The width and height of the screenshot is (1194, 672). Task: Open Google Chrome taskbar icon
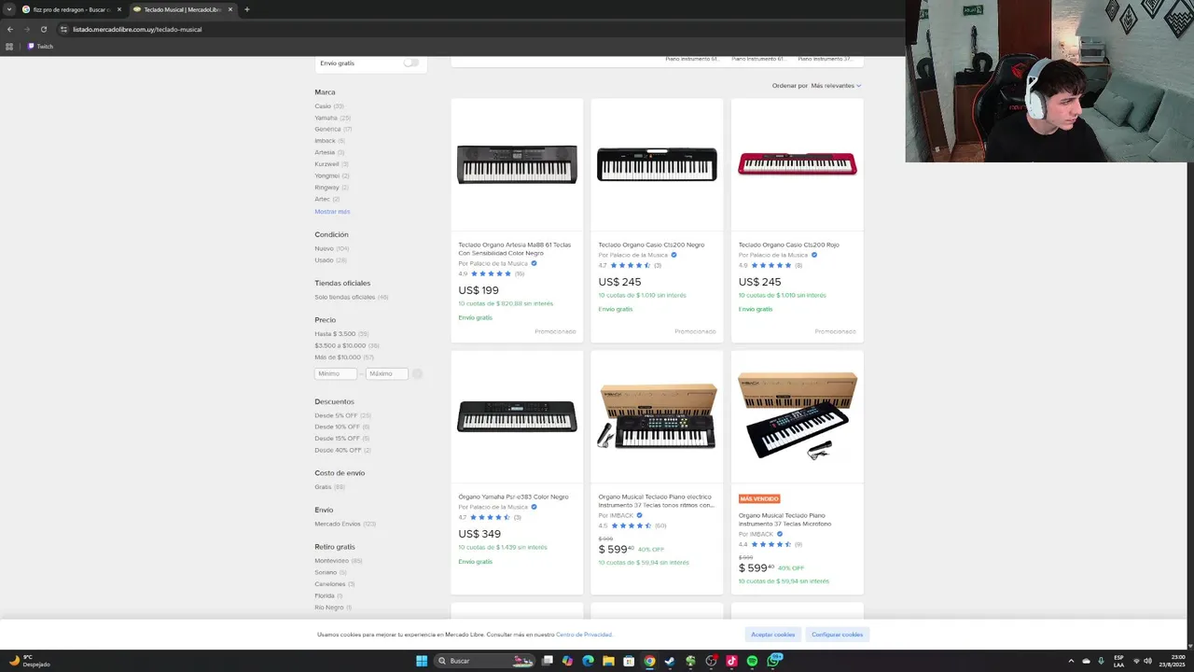(649, 661)
